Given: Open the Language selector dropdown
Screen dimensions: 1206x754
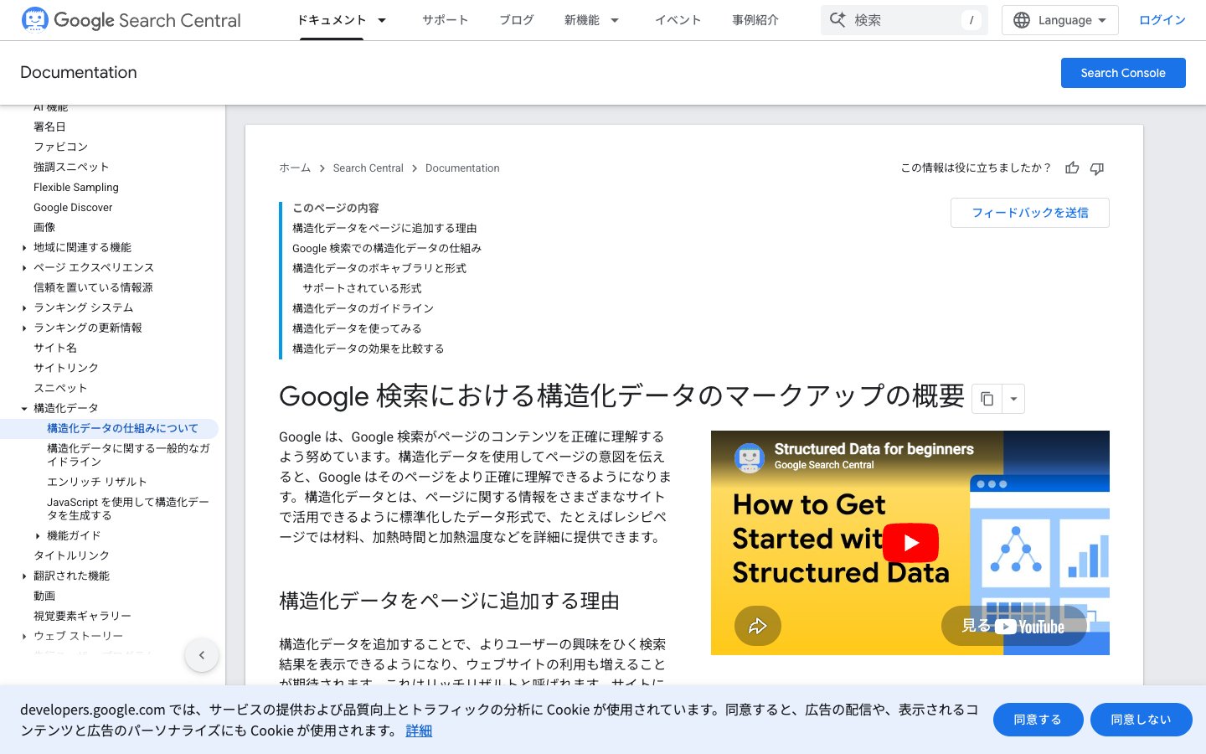Looking at the screenshot, I should coord(1059,20).
